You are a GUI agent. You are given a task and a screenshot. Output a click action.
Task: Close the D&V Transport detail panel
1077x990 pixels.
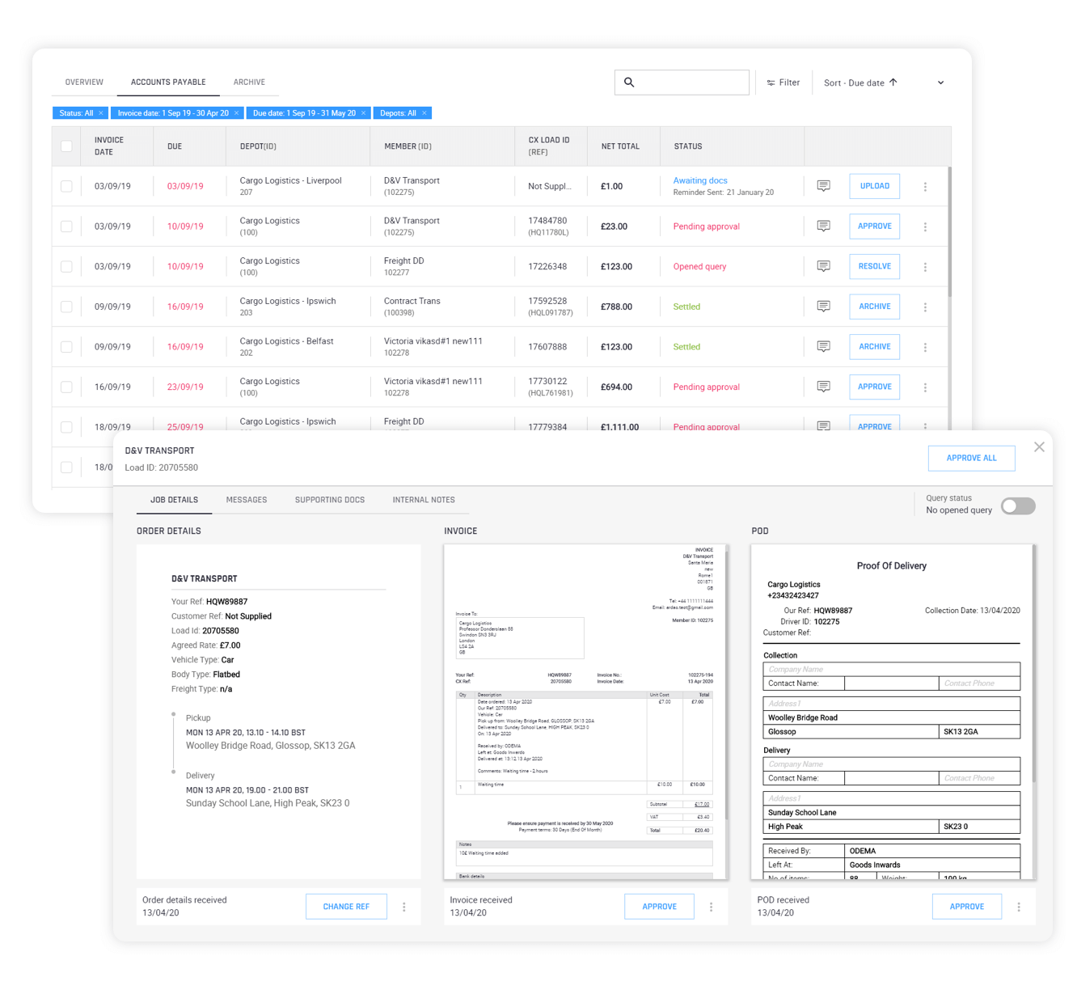point(1039,447)
